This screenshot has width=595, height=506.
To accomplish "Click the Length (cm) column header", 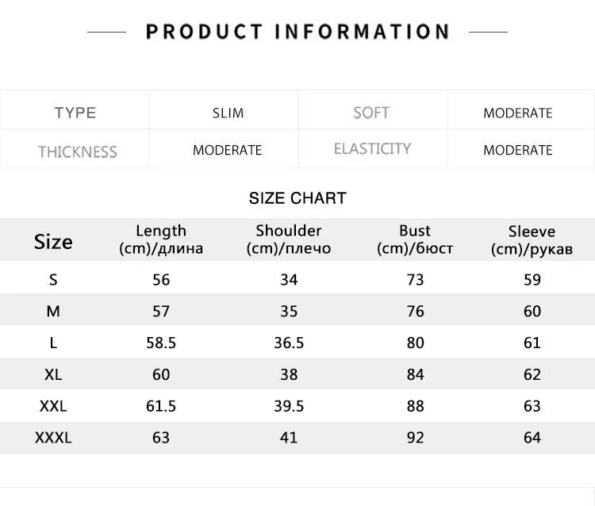I will tap(161, 240).
